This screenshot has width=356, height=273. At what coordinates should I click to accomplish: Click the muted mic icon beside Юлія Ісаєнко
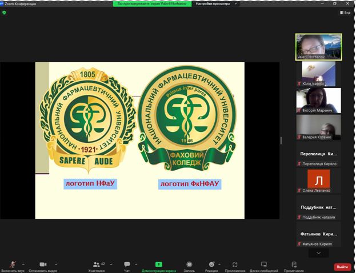pyautogui.click(x=299, y=84)
